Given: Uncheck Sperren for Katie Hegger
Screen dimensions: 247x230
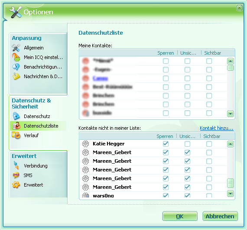Looking at the screenshot, I should pyautogui.click(x=166, y=144).
